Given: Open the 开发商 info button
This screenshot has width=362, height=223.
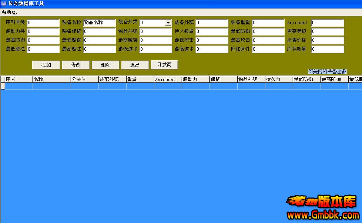Looking at the screenshot, I should tap(164, 65).
